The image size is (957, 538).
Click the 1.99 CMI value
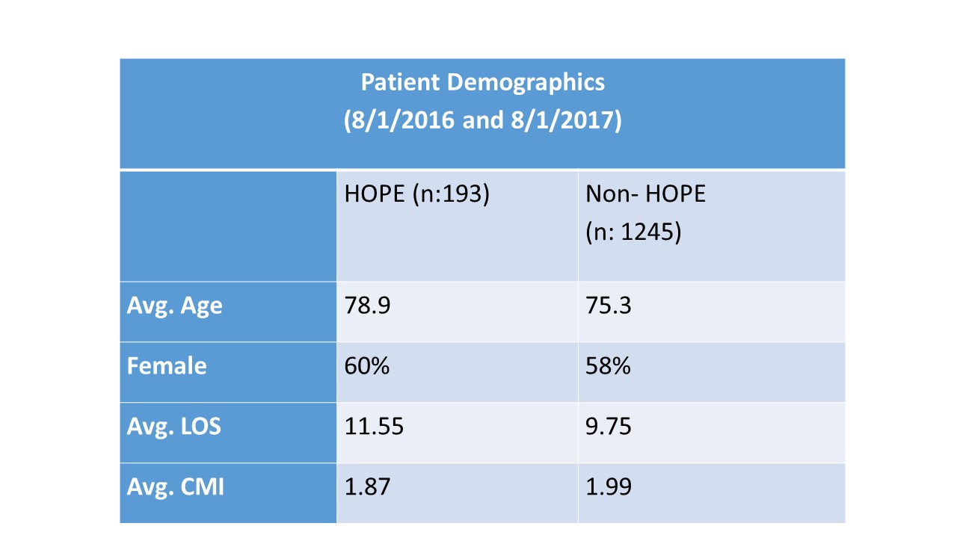pyautogui.click(x=609, y=487)
